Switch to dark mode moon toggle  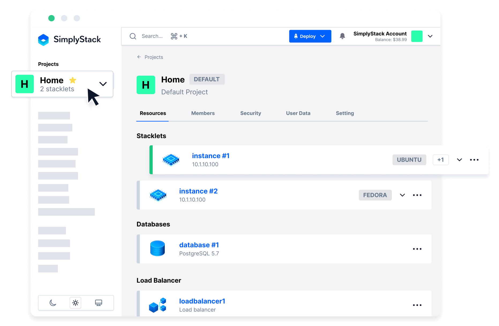click(53, 303)
